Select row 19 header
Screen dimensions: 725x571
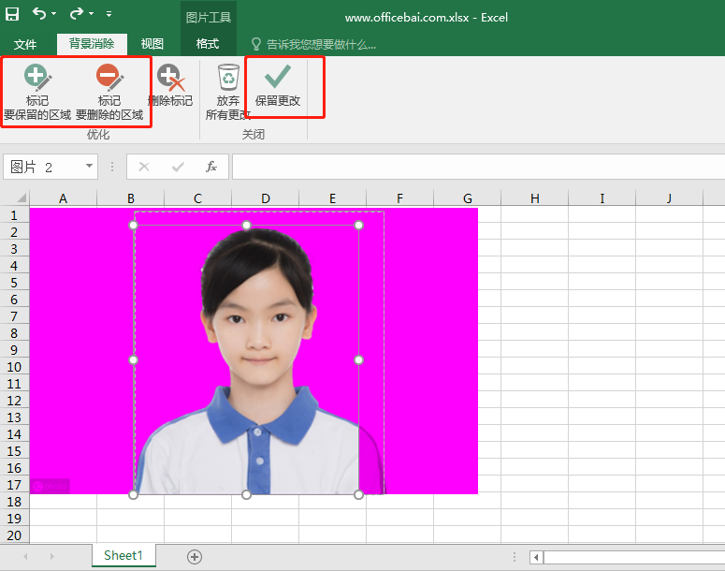pos(14,519)
